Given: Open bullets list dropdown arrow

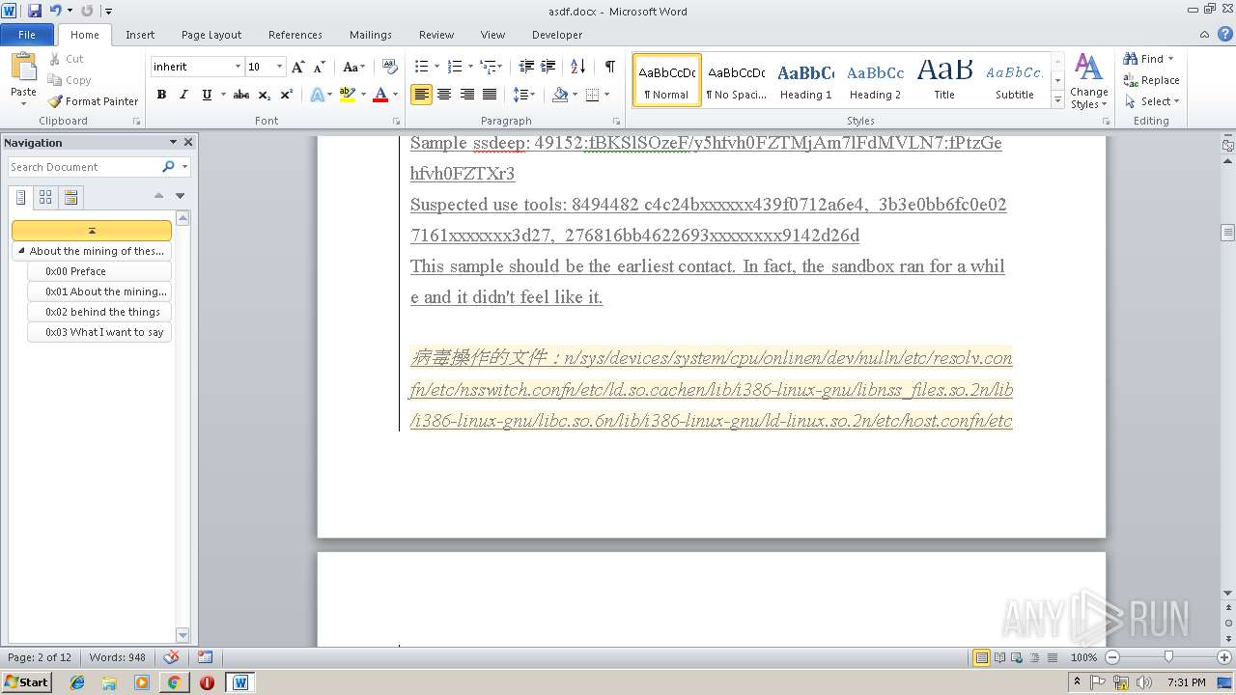Looking at the screenshot, I should point(436,67).
